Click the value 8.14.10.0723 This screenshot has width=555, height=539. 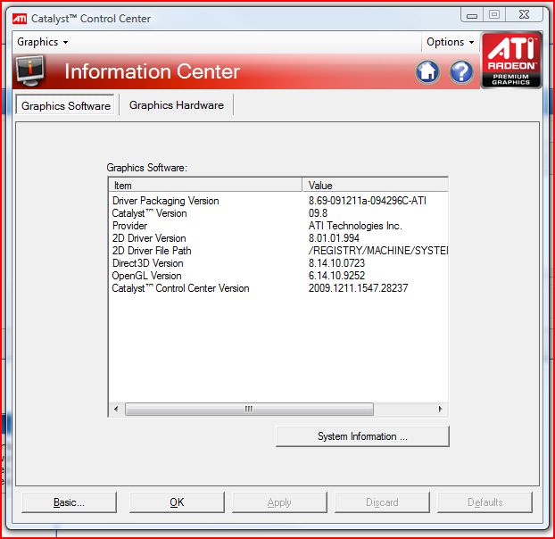tap(336, 263)
